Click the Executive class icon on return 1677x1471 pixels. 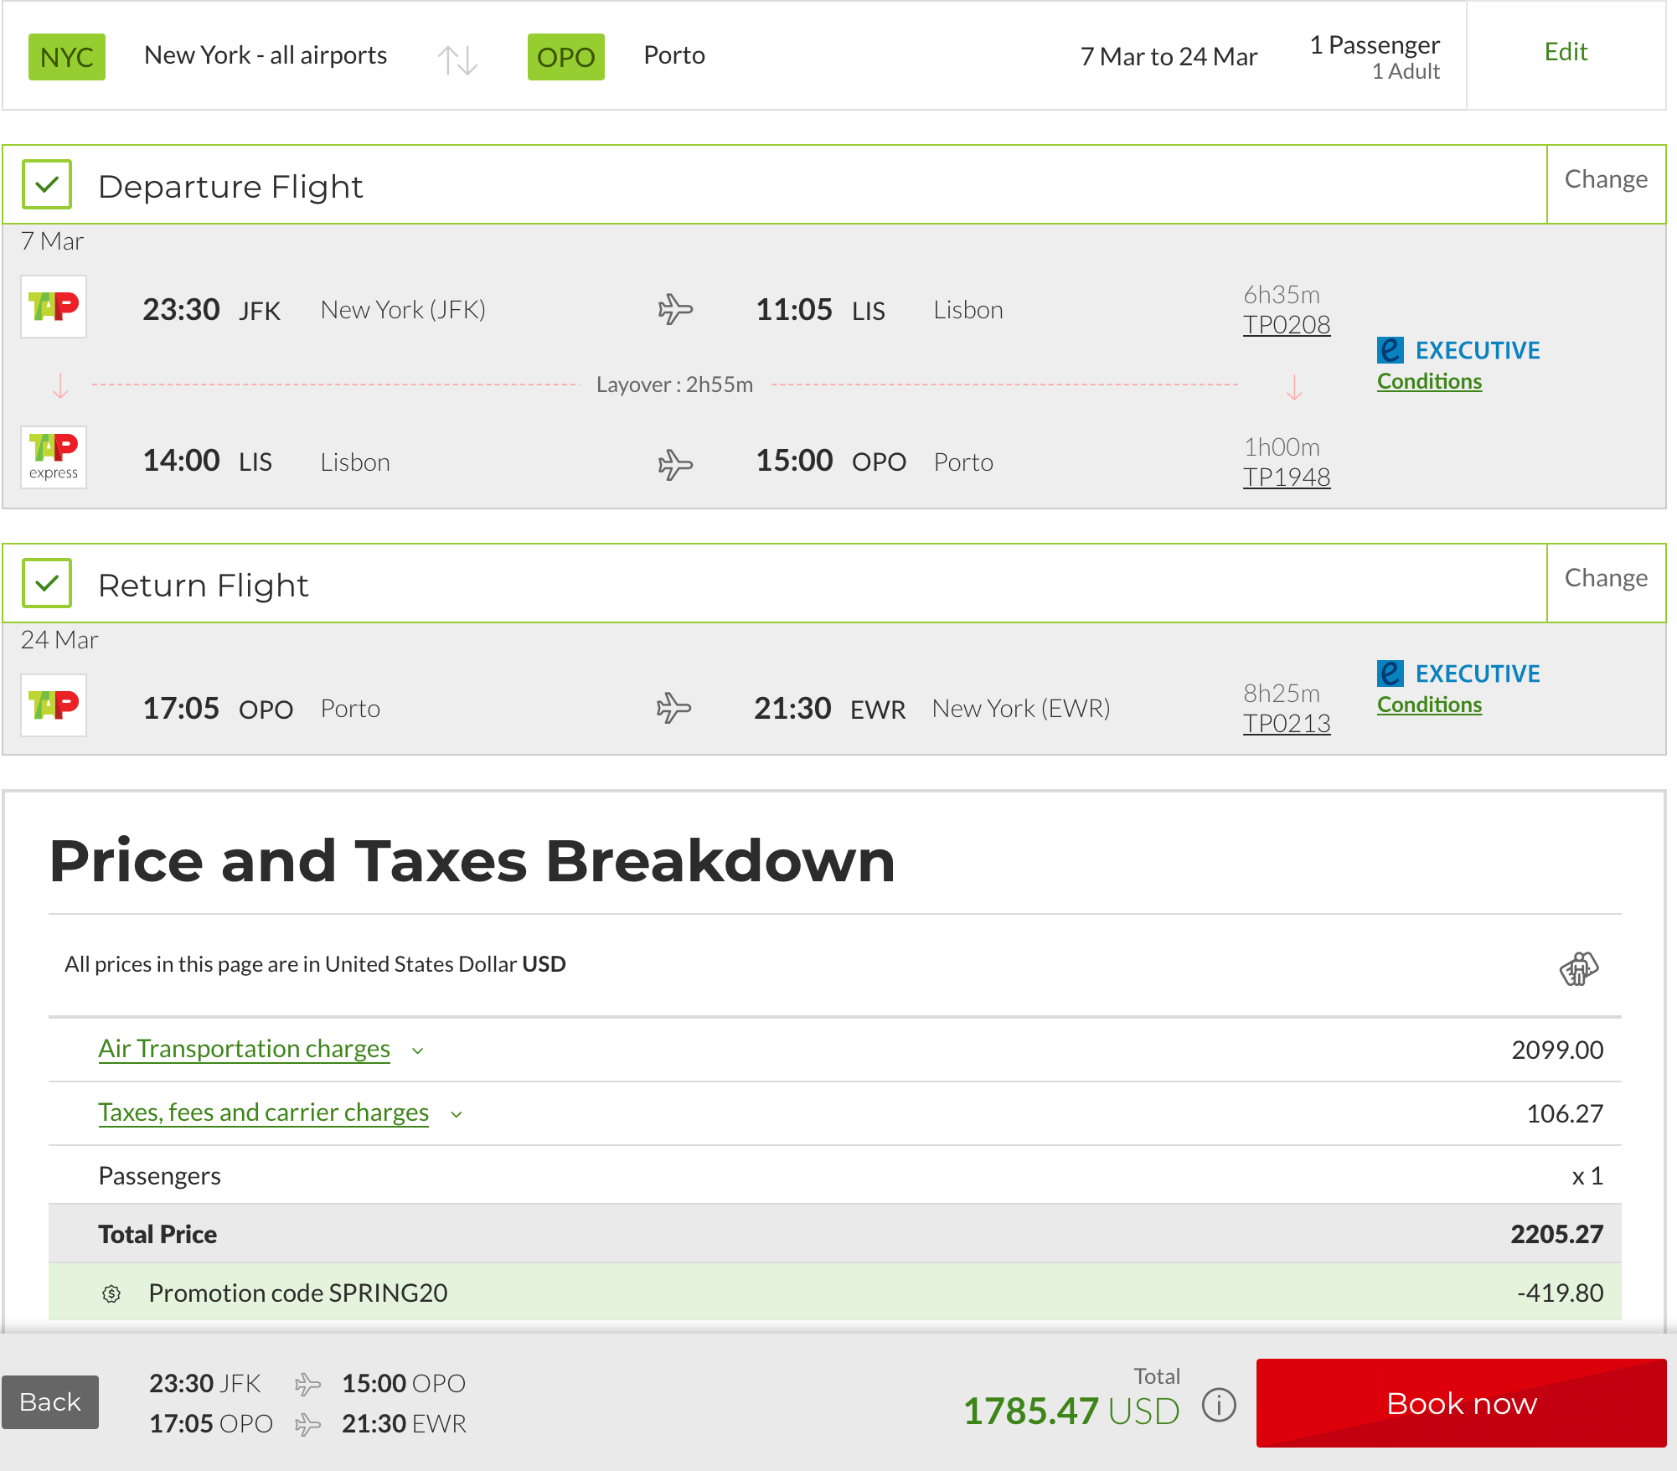coord(1390,673)
